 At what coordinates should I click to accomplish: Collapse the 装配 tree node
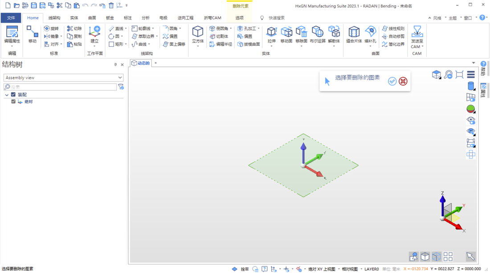click(x=7, y=95)
